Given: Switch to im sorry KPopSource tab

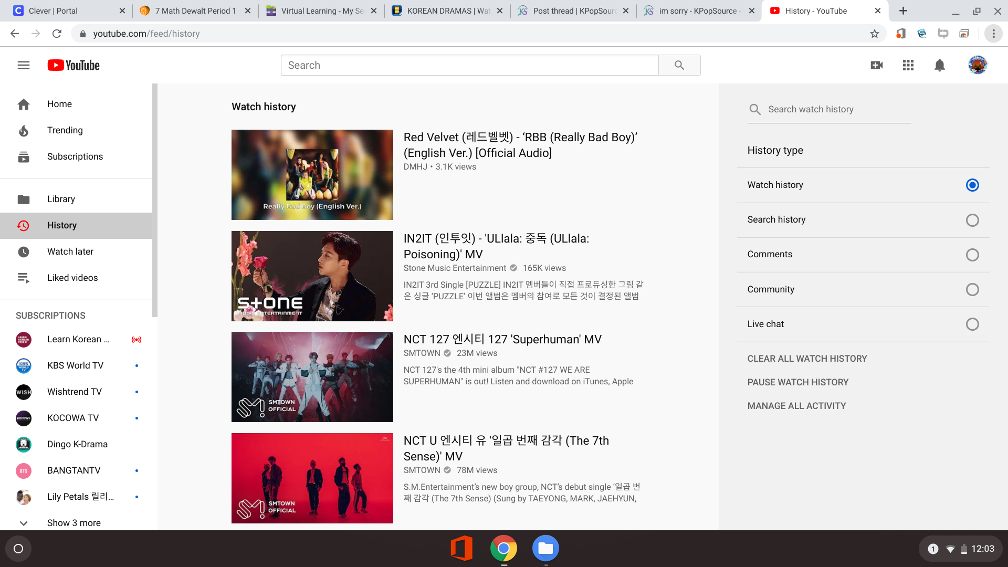Looking at the screenshot, I should [698, 10].
